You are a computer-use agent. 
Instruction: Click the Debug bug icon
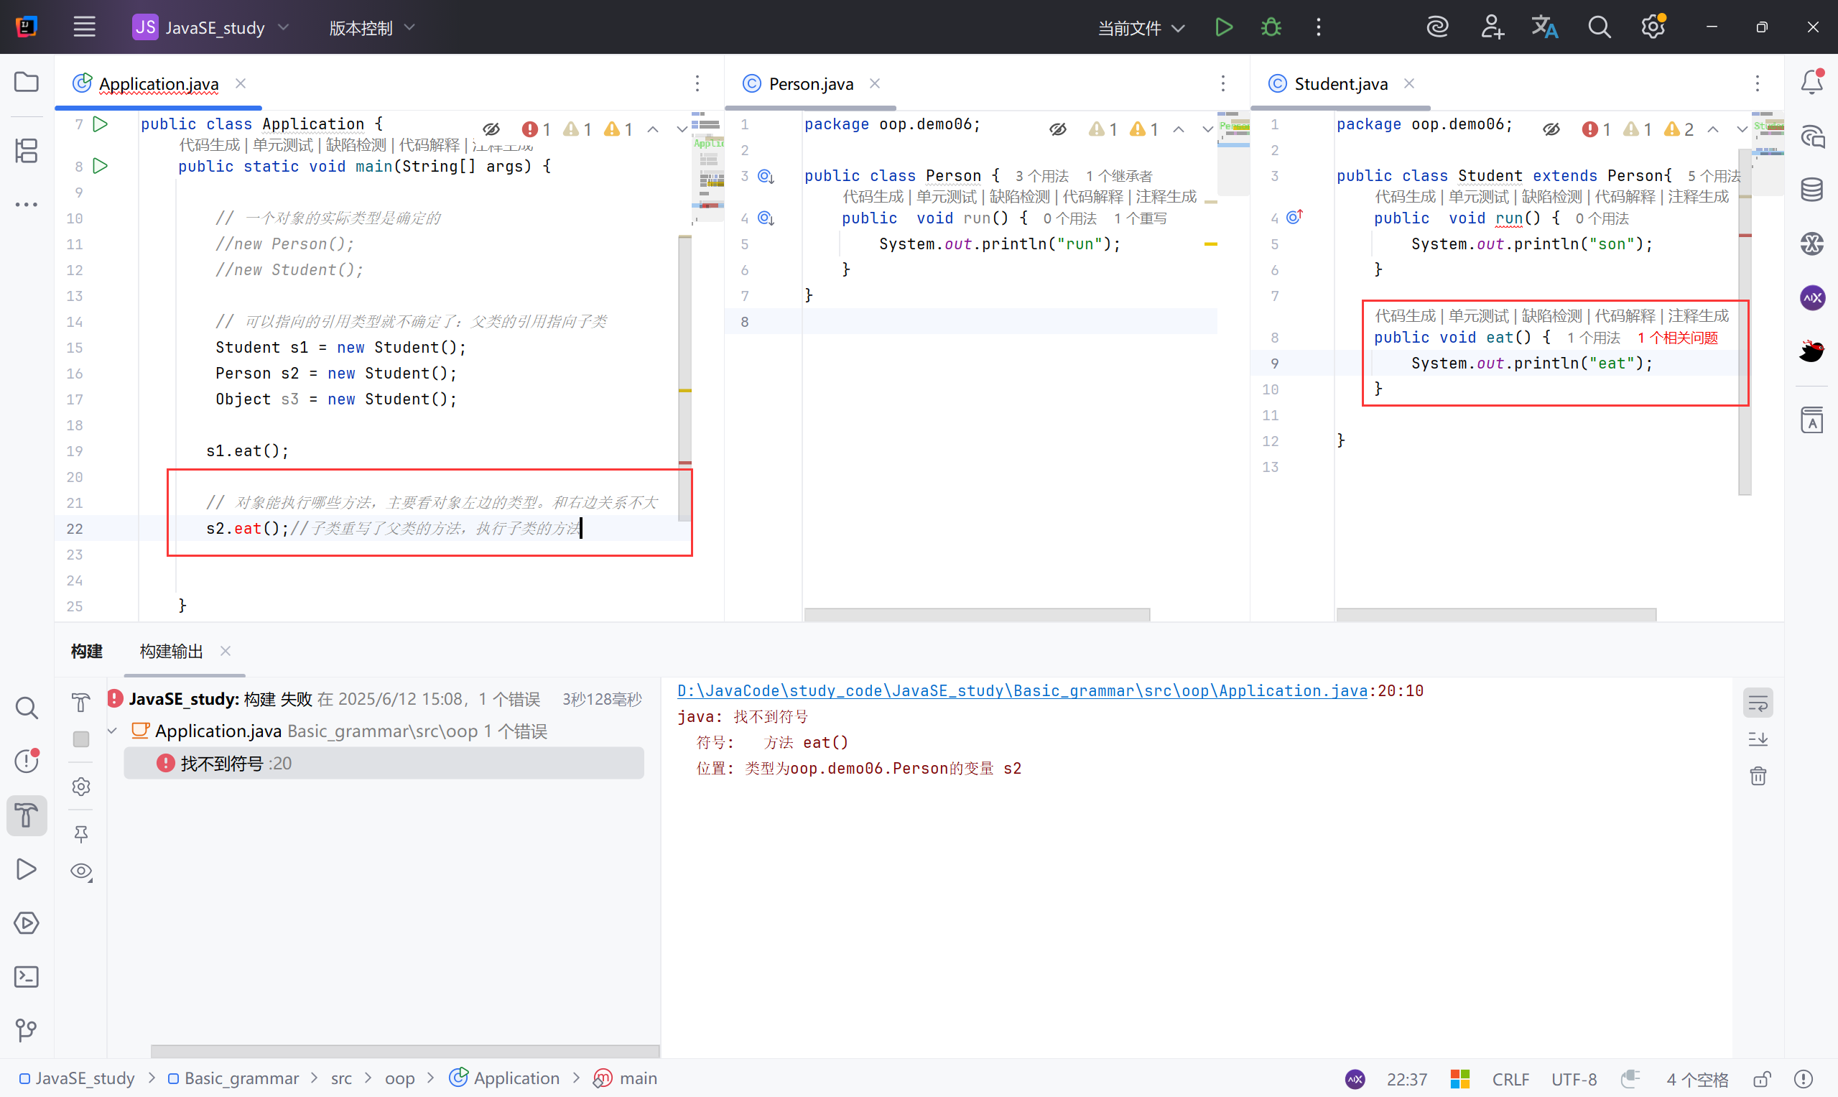coord(1271,27)
